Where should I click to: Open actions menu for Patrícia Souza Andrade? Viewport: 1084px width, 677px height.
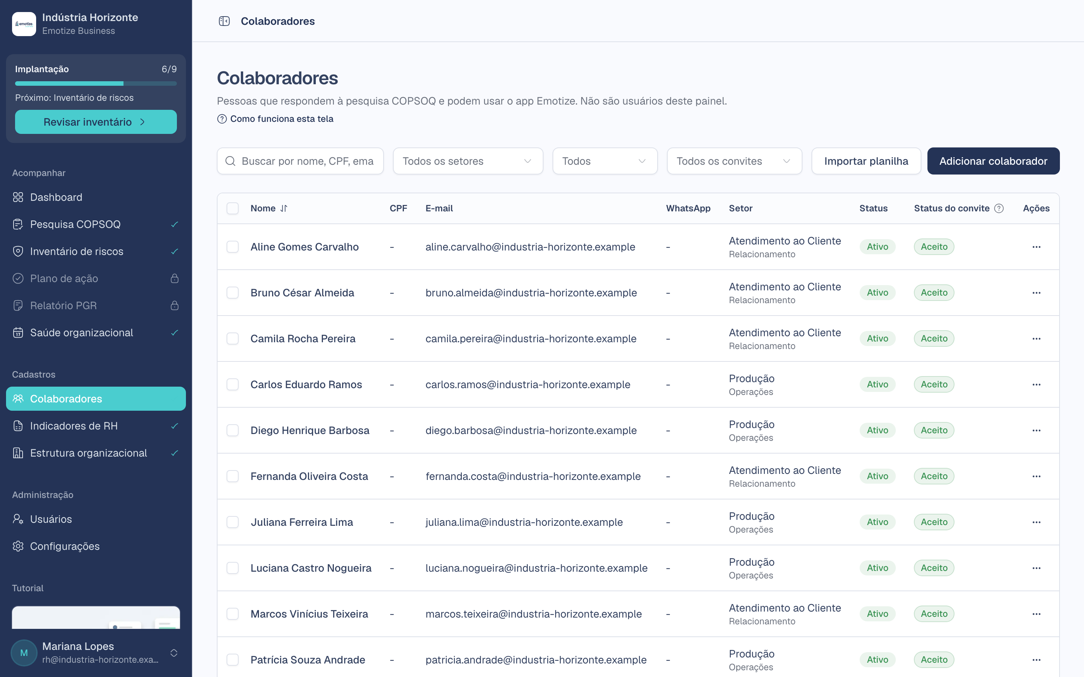1036,660
